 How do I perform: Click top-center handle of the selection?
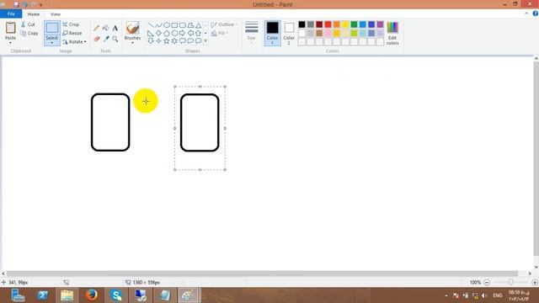[200, 87]
